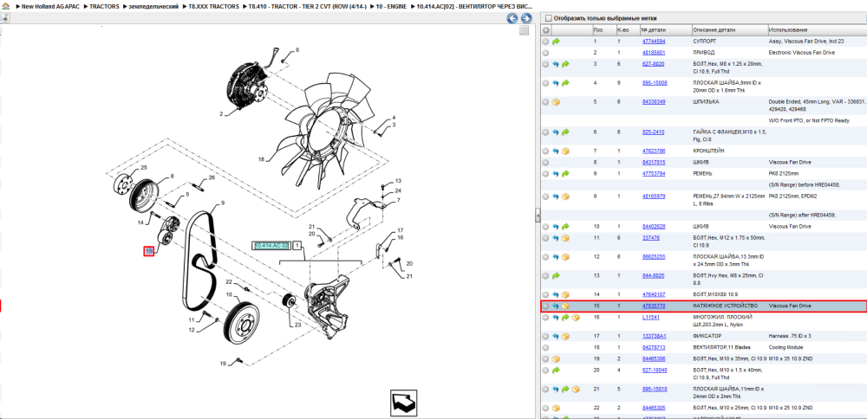This screenshot has width=867, height=419.
Task: Toggle the round add button in the table header
Action: click(546, 29)
